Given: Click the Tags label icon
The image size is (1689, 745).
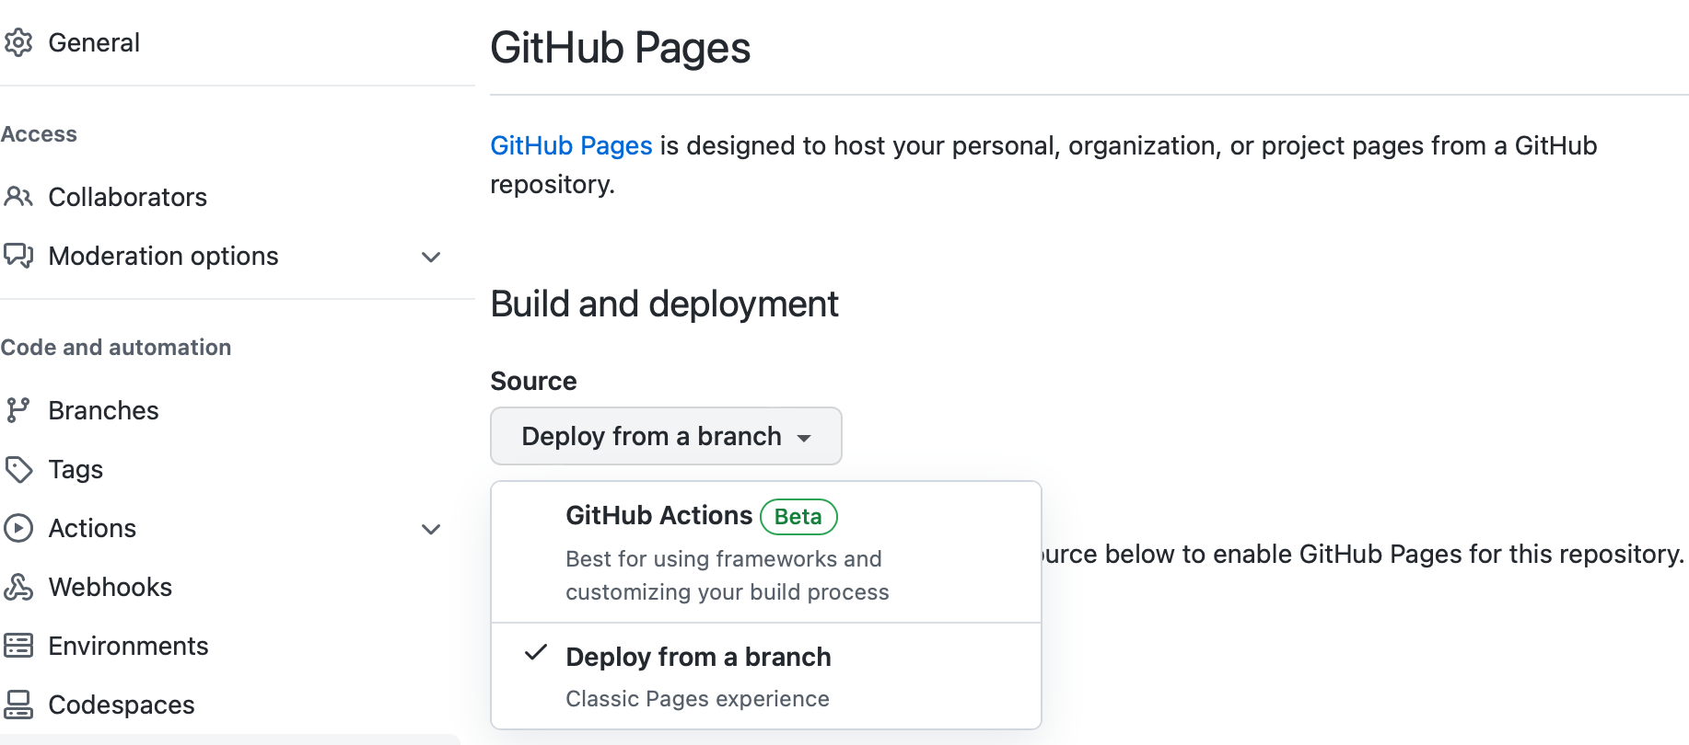Looking at the screenshot, I should coord(18,469).
